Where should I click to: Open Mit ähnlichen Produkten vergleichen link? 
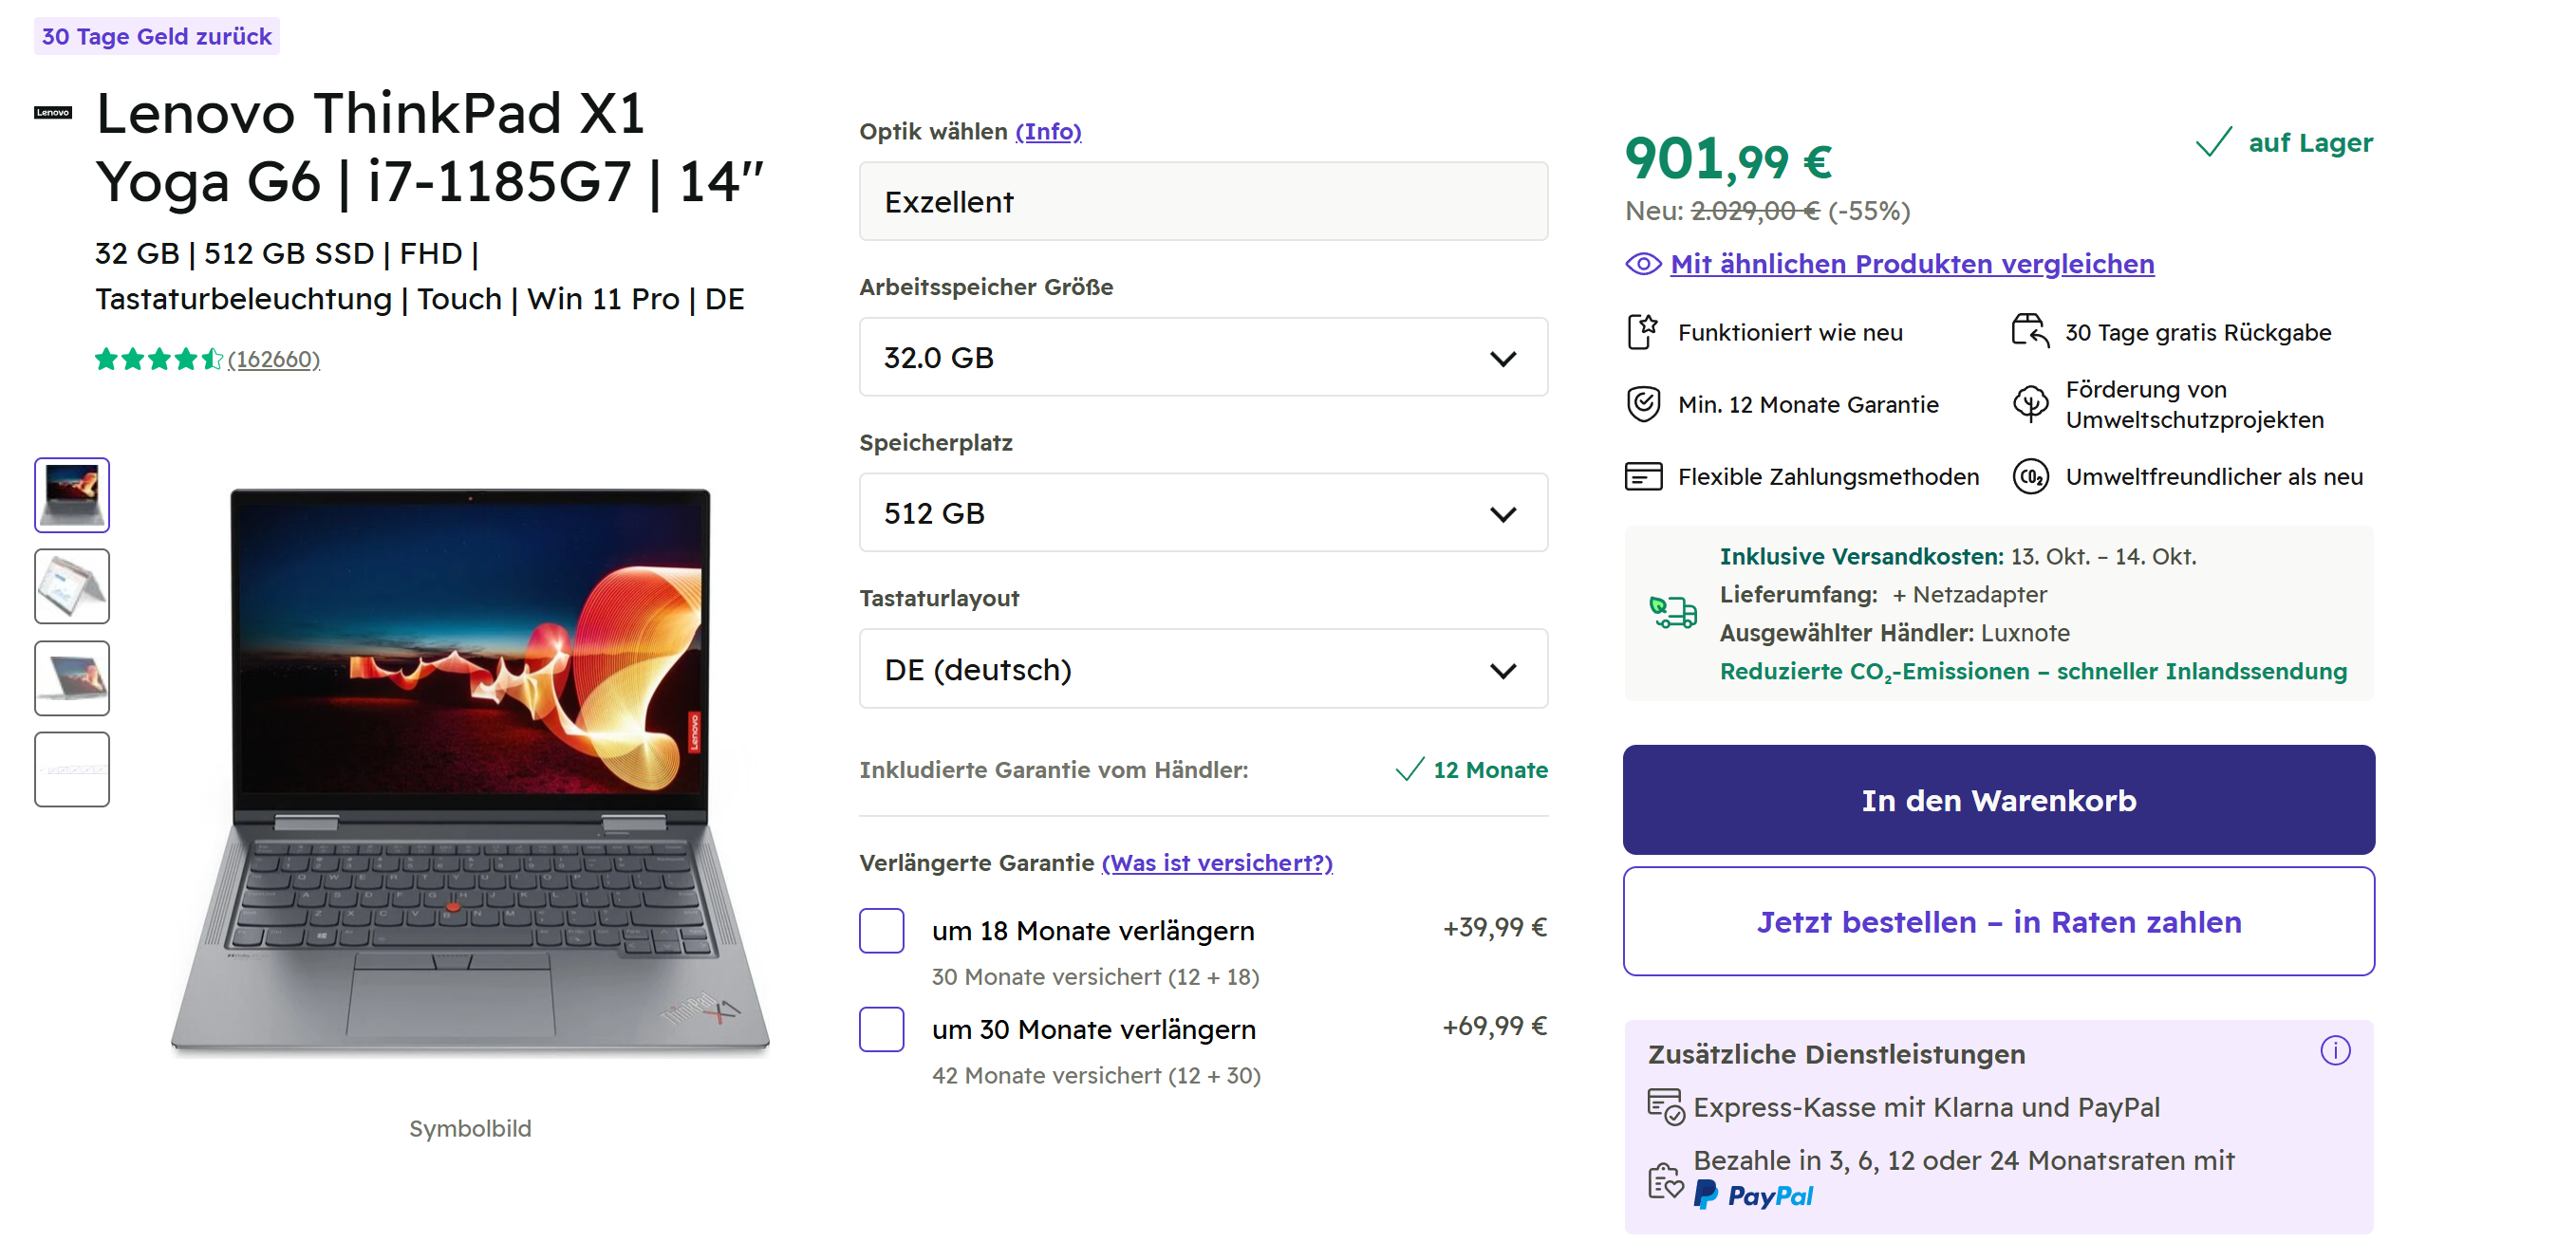[x=1911, y=264]
